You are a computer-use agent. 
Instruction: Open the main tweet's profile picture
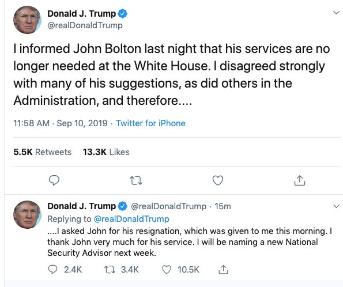tap(27, 20)
